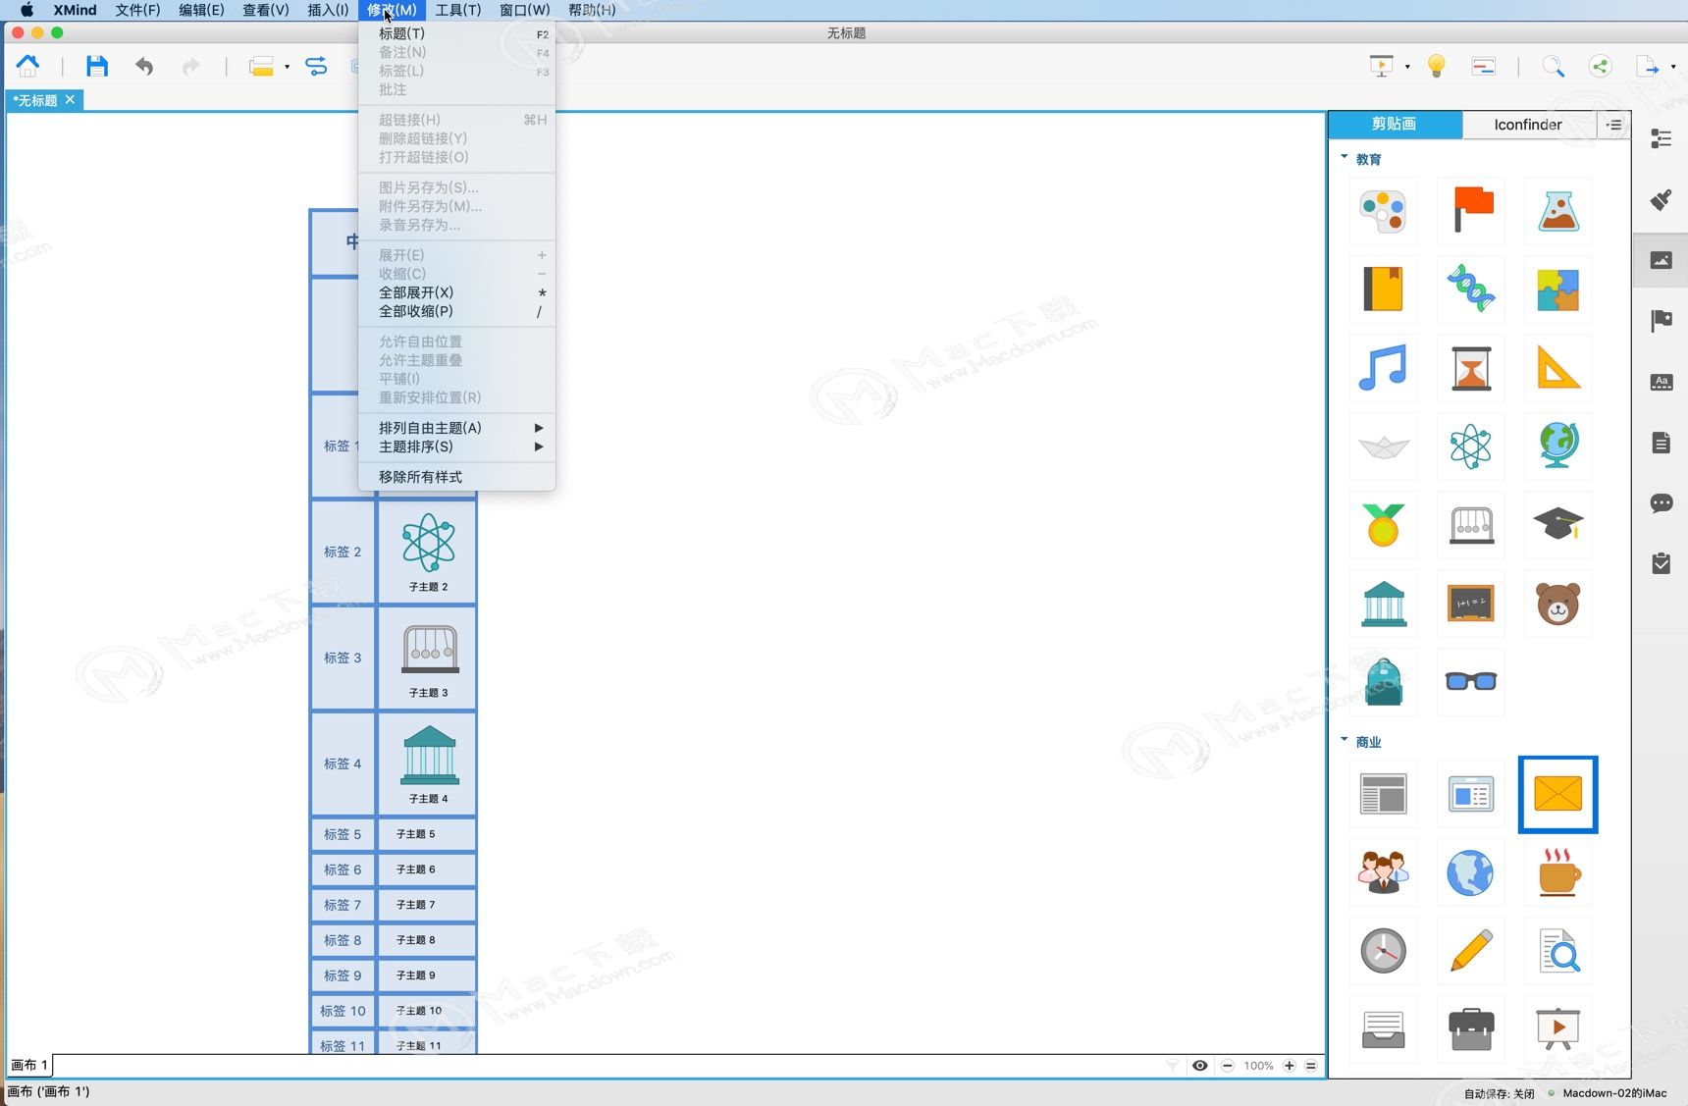Viewport: 1688px width, 1106px height.
Task: Undo the last action via the toolbar arrow
Action: coord(144,66)
